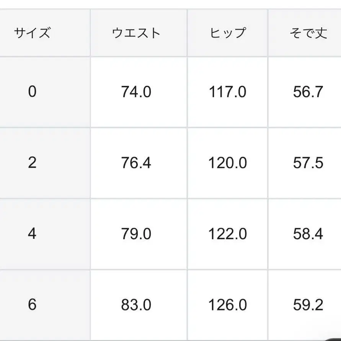This screenshot has width=341, height=341.
Task: Click waist value 83.0
Action: pos(136,305)
